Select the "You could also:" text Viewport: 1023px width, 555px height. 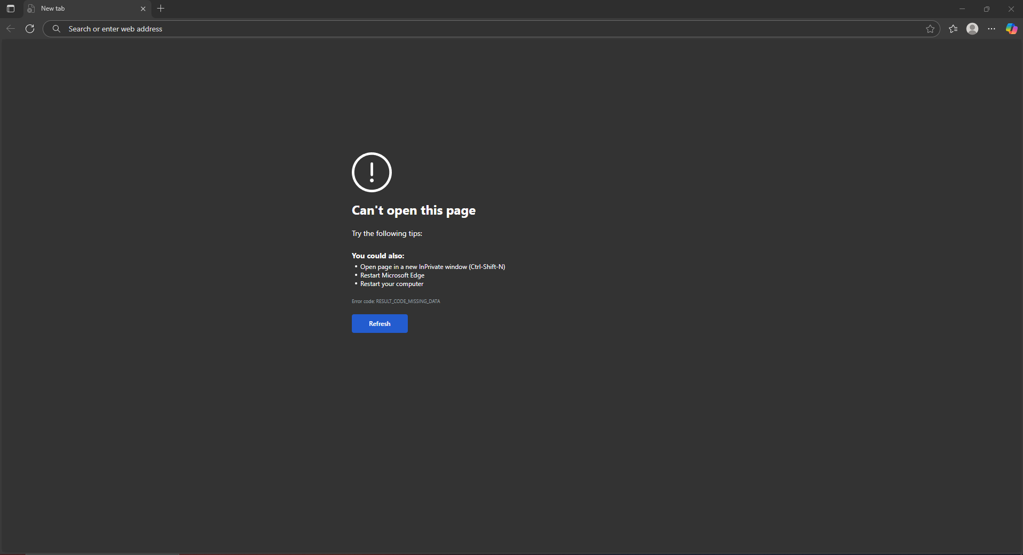[378, 256]
